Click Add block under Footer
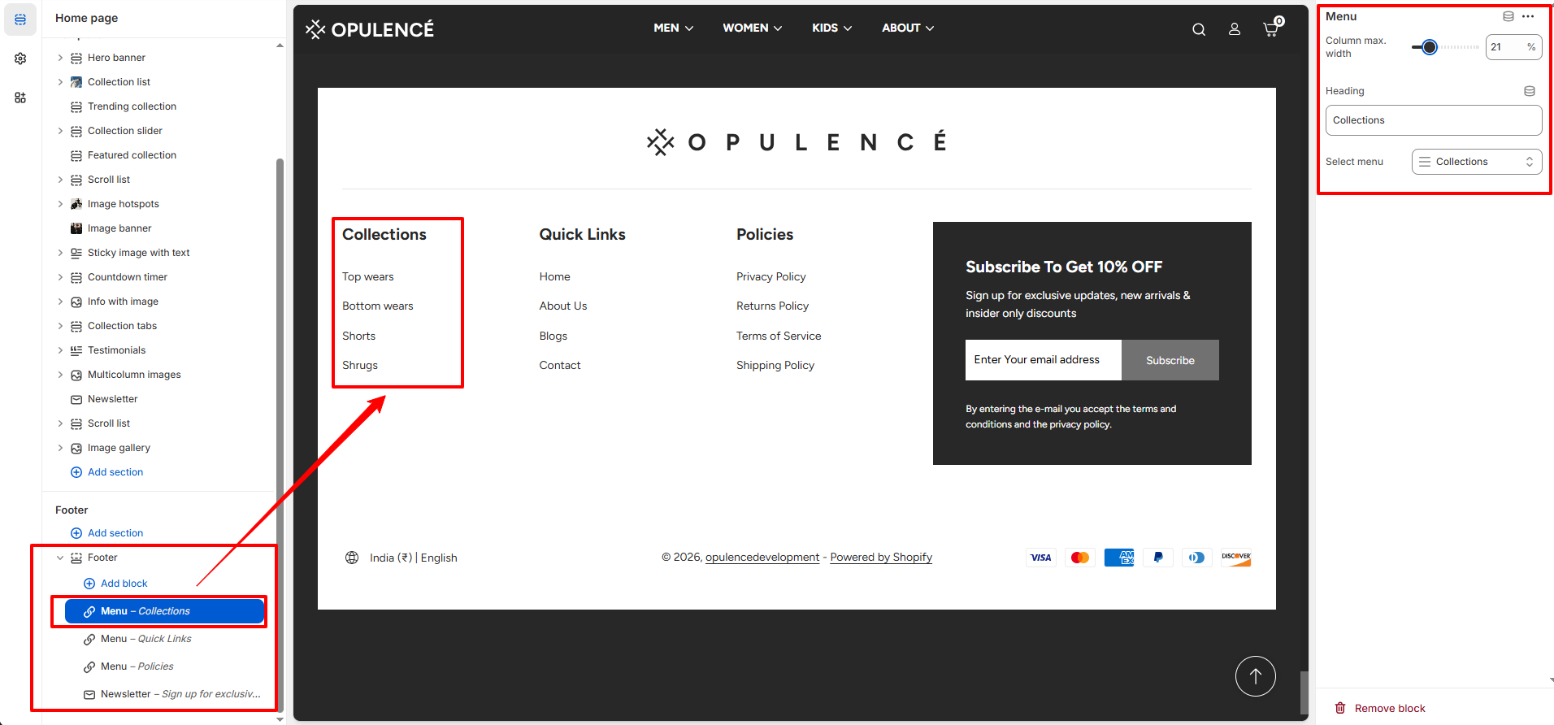The image size is (1554, 725). (115, 584)
